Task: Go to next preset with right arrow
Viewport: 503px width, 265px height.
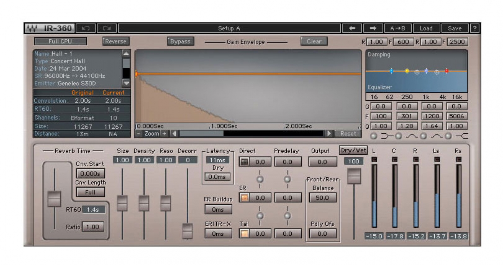Action: 373,28
